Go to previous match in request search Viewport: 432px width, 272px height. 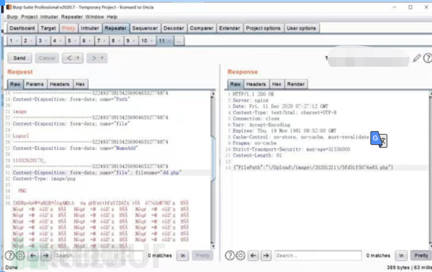point(33,256)
